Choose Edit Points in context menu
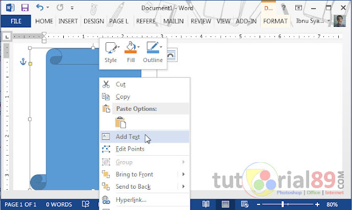 [145, 149]
